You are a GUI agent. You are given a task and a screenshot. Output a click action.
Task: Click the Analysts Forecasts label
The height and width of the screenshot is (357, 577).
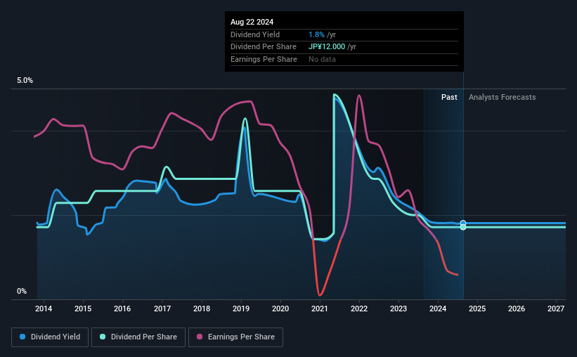(503, 97)
